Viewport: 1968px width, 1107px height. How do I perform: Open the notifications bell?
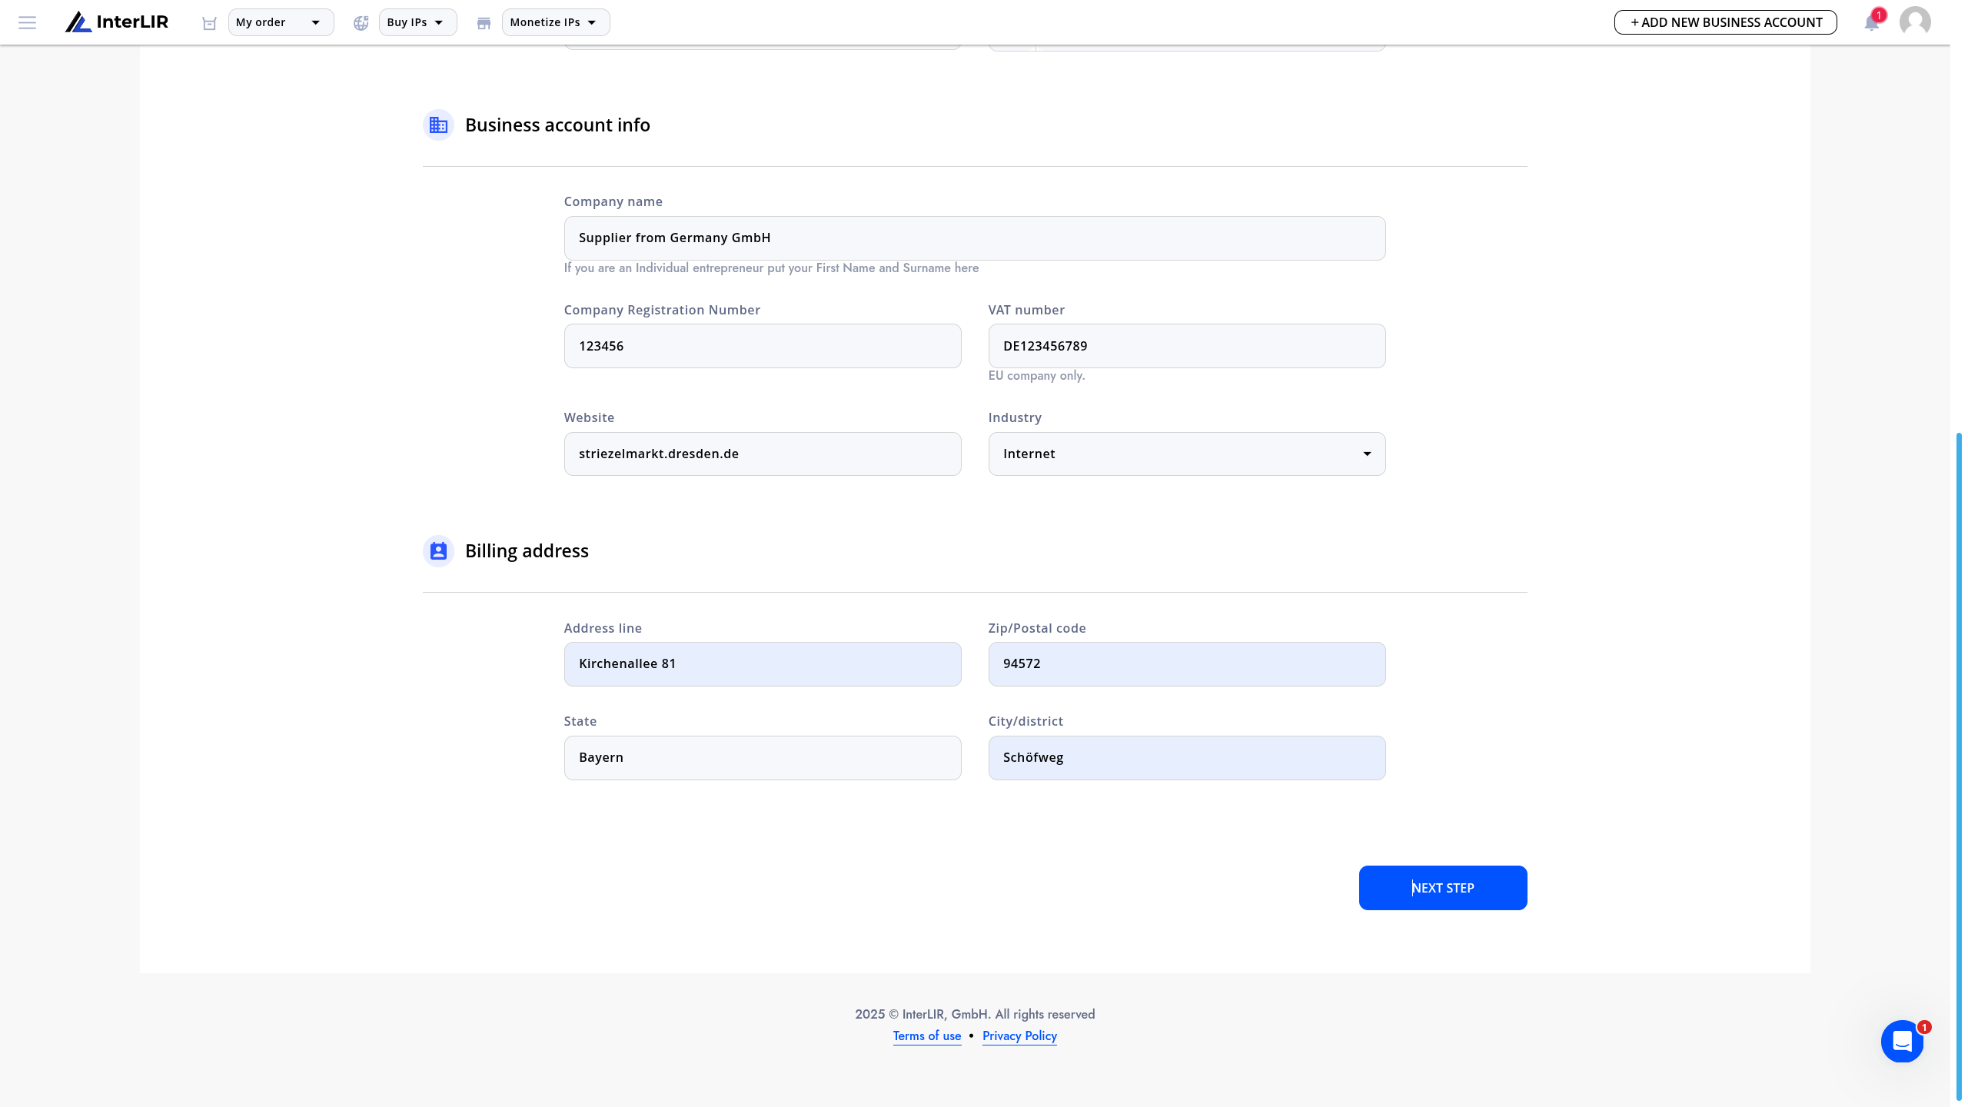(1872, 22)
